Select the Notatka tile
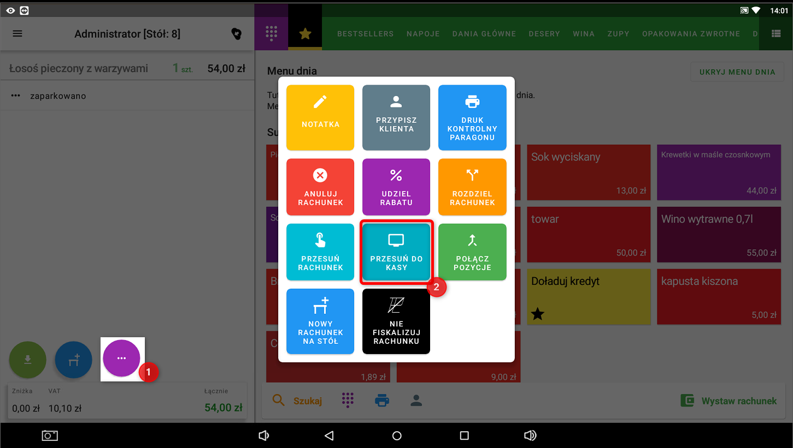This screenshot has height=448, width=793. coord(320,117)
